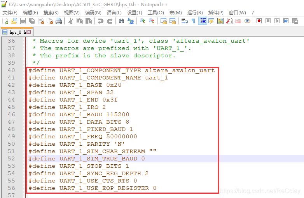Open the 搜索(S) menu
This screenshot has width=304, height=198.
click(x=51, y=13)
